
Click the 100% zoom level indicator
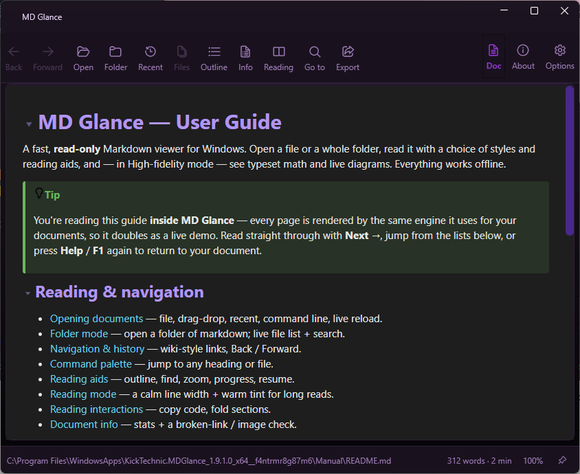point(533,461)
